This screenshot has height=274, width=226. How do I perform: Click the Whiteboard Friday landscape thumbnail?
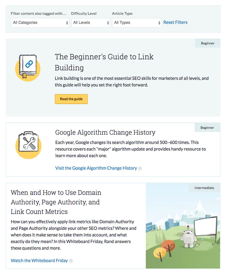coord(183,225)
